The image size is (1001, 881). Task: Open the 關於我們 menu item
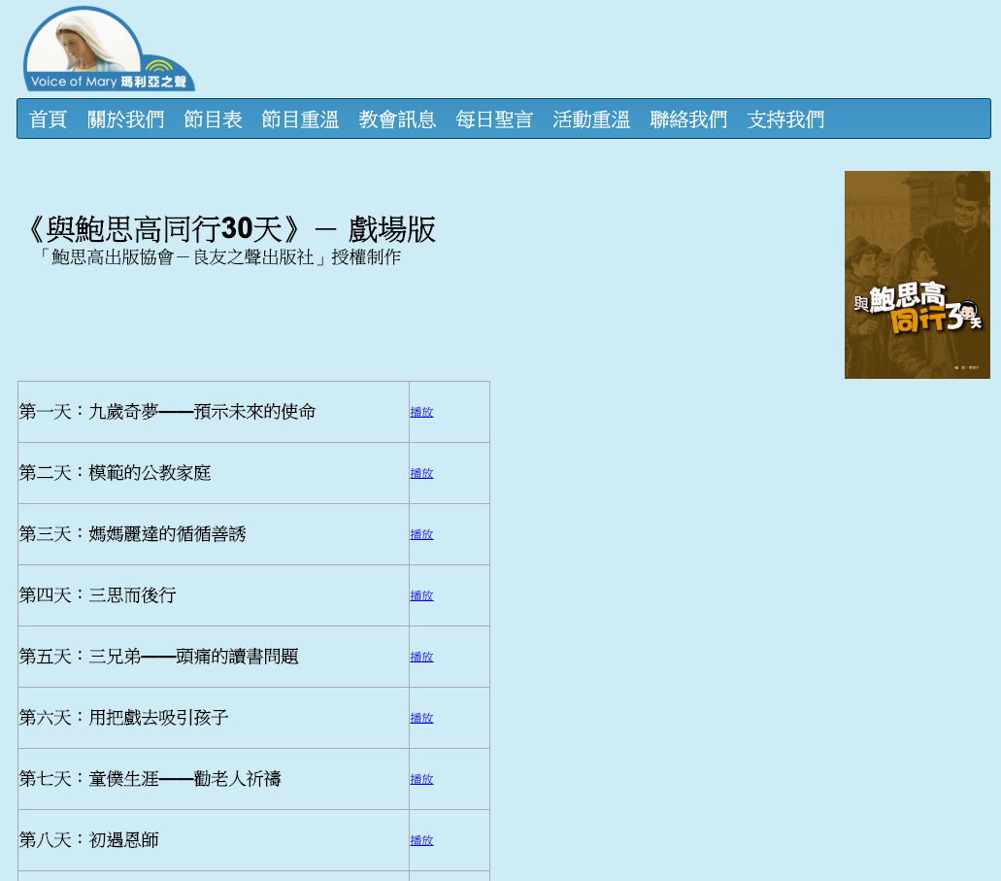126,119
